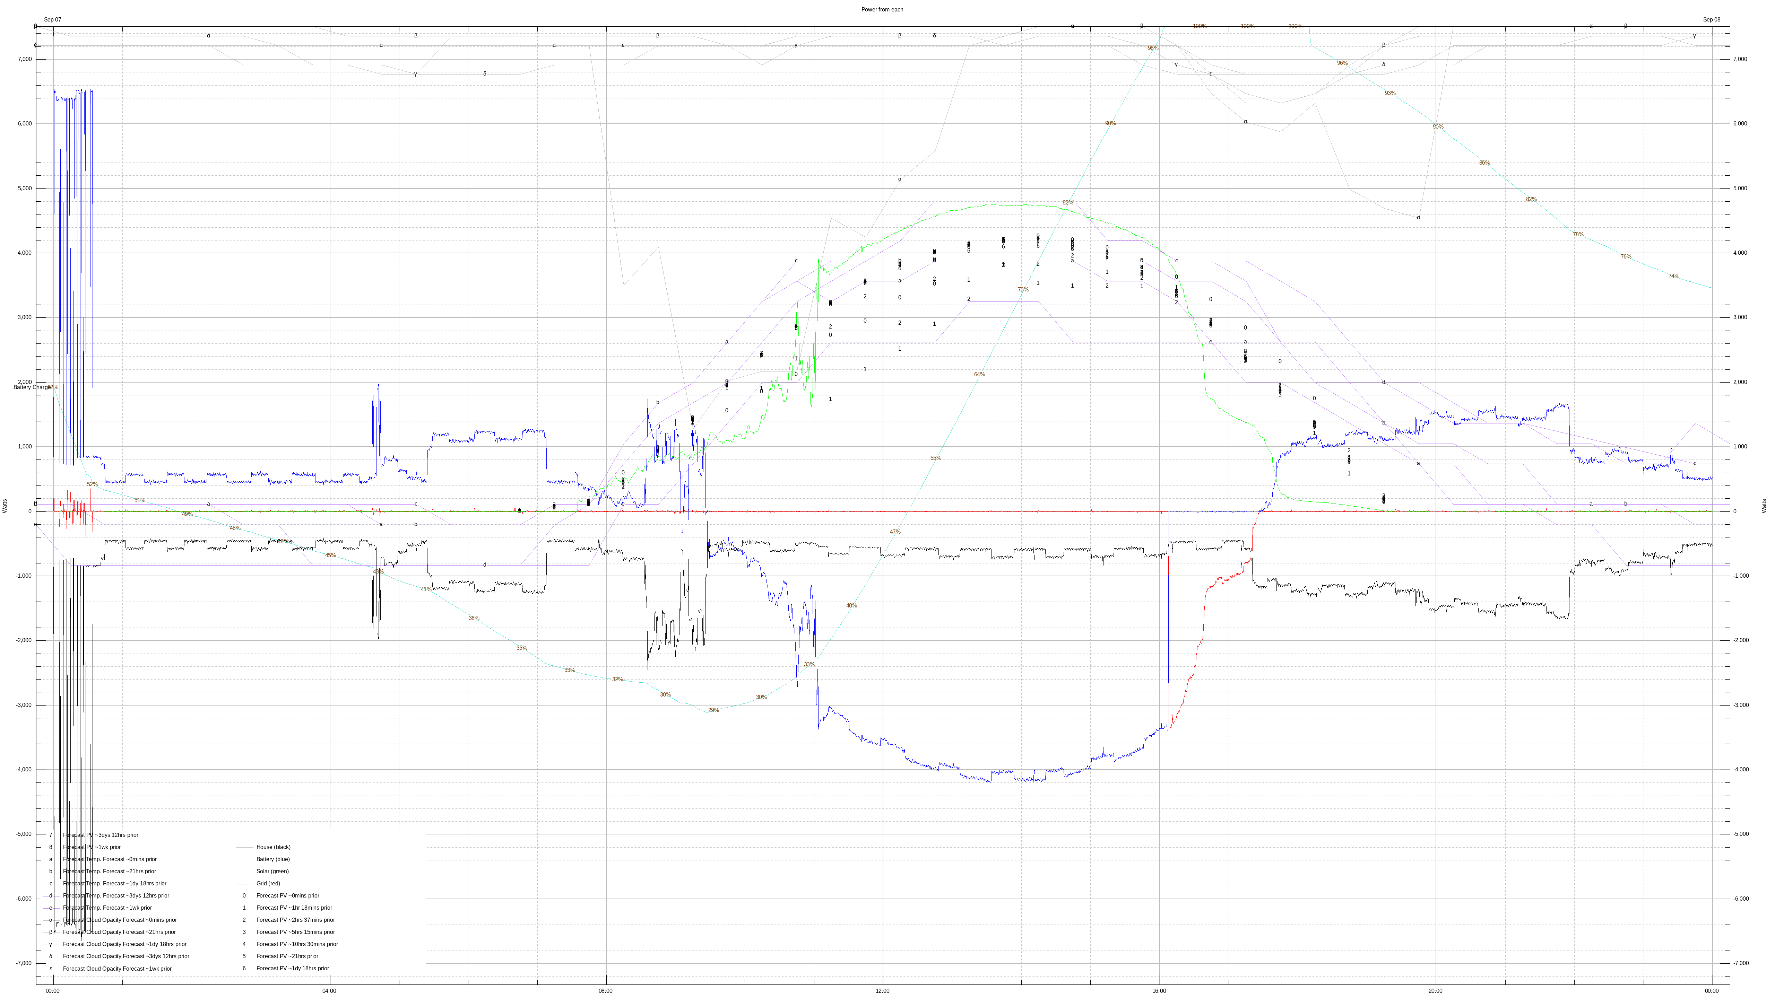Click the "51%" battery charge label
Viewport: 1775px width, 998px height.
[x=140, y=501]
